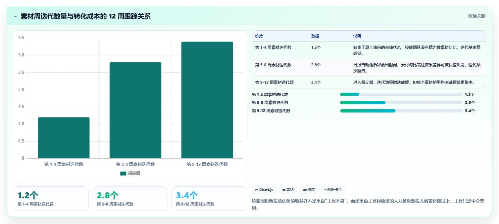Click the 双轴关联 label in header
Image resolution: width=499 pixels, height=224 pixels.
tap(476, 16)
